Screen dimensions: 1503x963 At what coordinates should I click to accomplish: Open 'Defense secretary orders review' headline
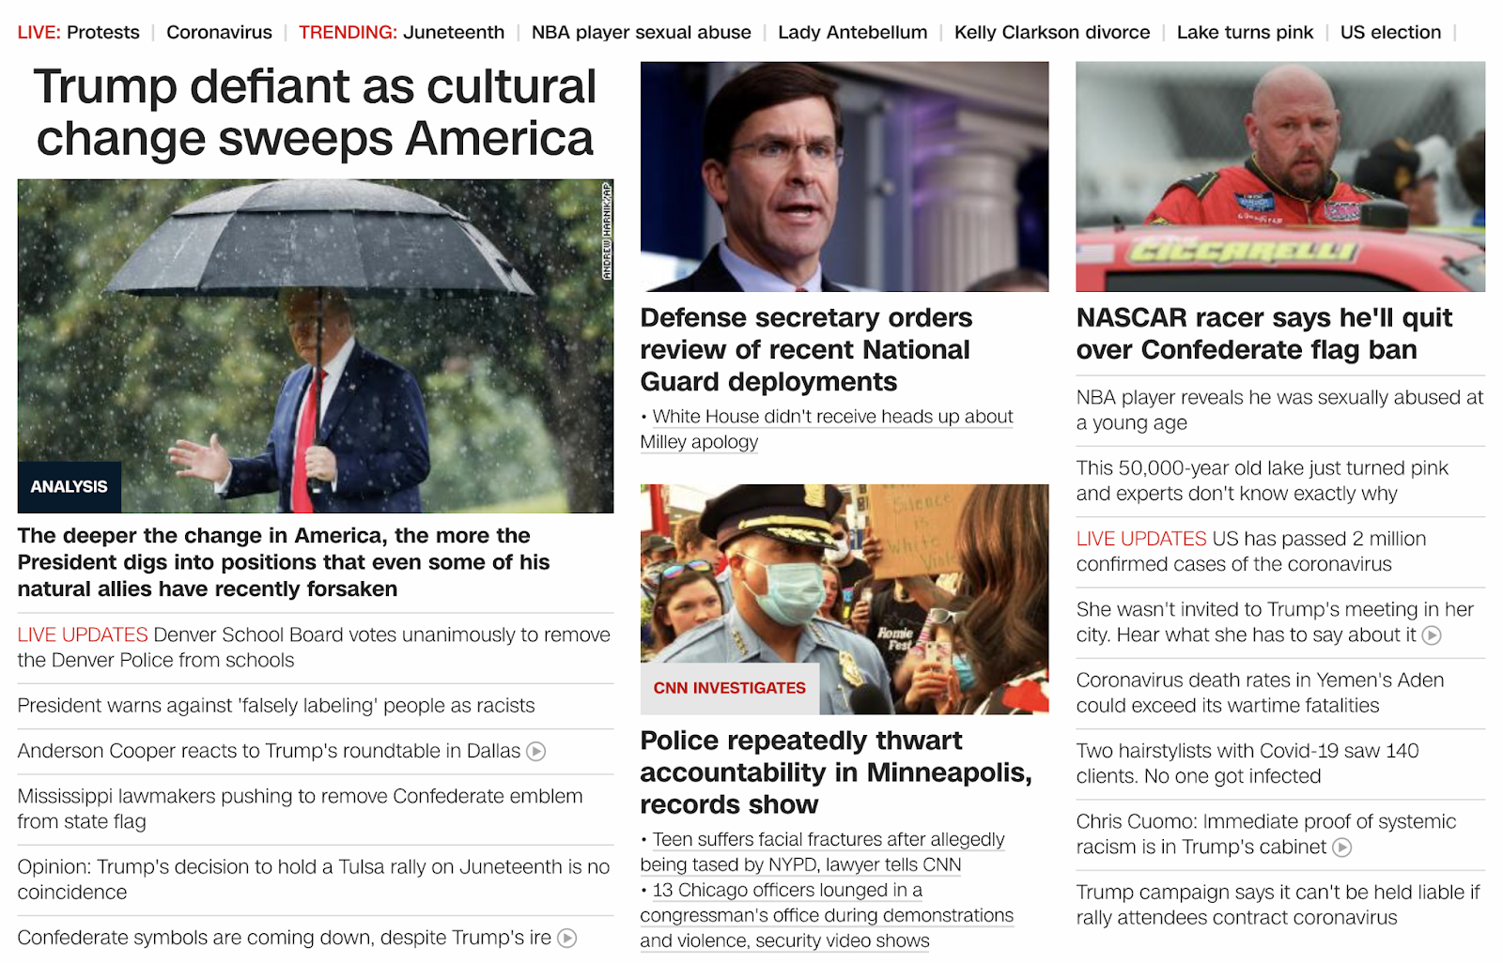point(806,350)
